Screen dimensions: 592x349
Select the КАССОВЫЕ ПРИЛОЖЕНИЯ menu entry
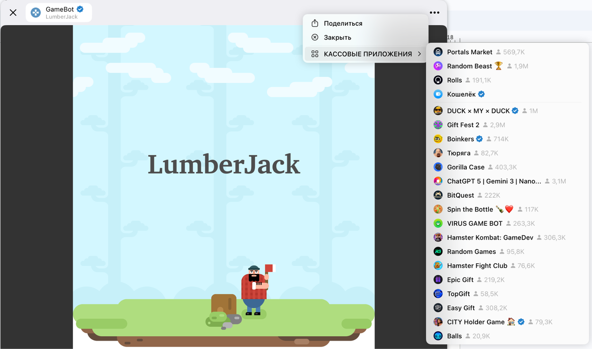click(x=366, y=54)
